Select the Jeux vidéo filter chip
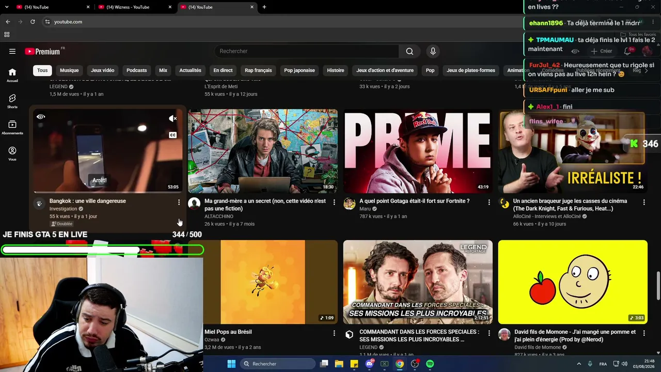Viewport: 661px width, 372px height. coord(103,70)
